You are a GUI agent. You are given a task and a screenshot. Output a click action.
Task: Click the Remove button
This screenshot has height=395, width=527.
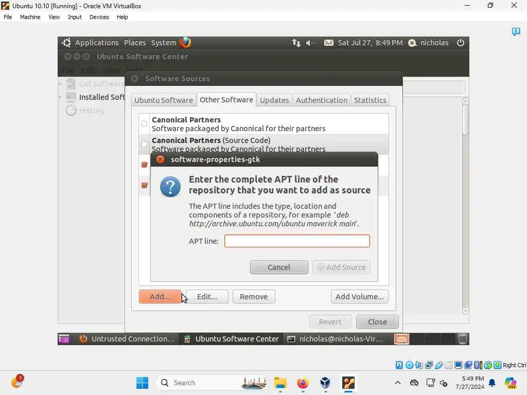(x=254, y=297)
